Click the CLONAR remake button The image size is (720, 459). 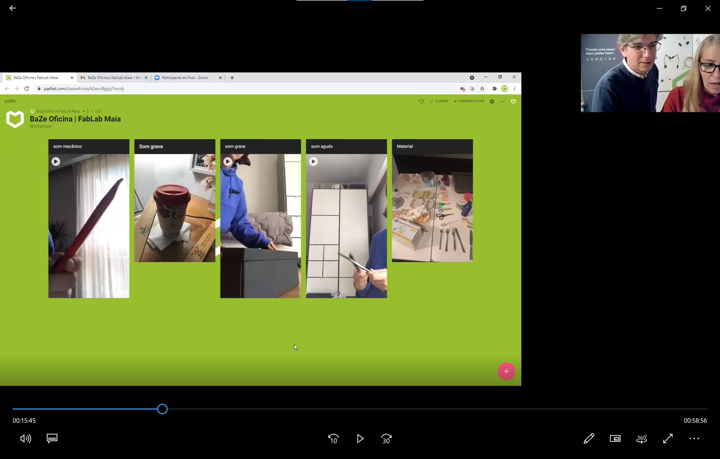[x=439, y=101]
